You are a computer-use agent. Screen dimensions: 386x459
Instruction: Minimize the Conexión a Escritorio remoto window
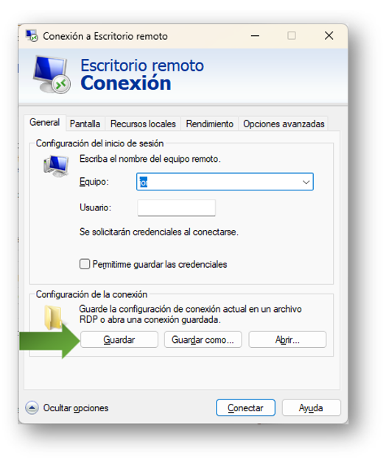point(255,36)
